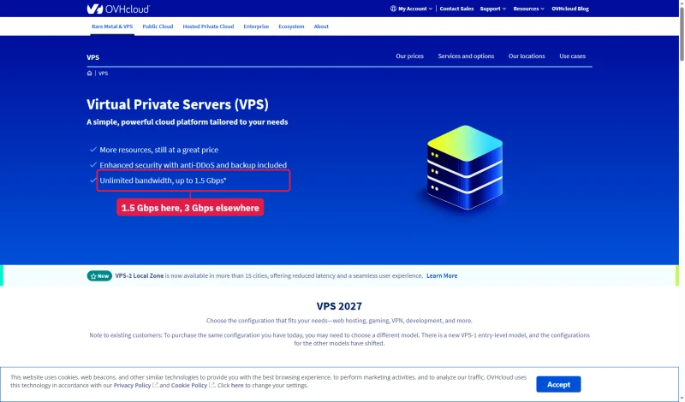Click the server stack illustration
The image size is (685, 402).
[x=465, y=168]
